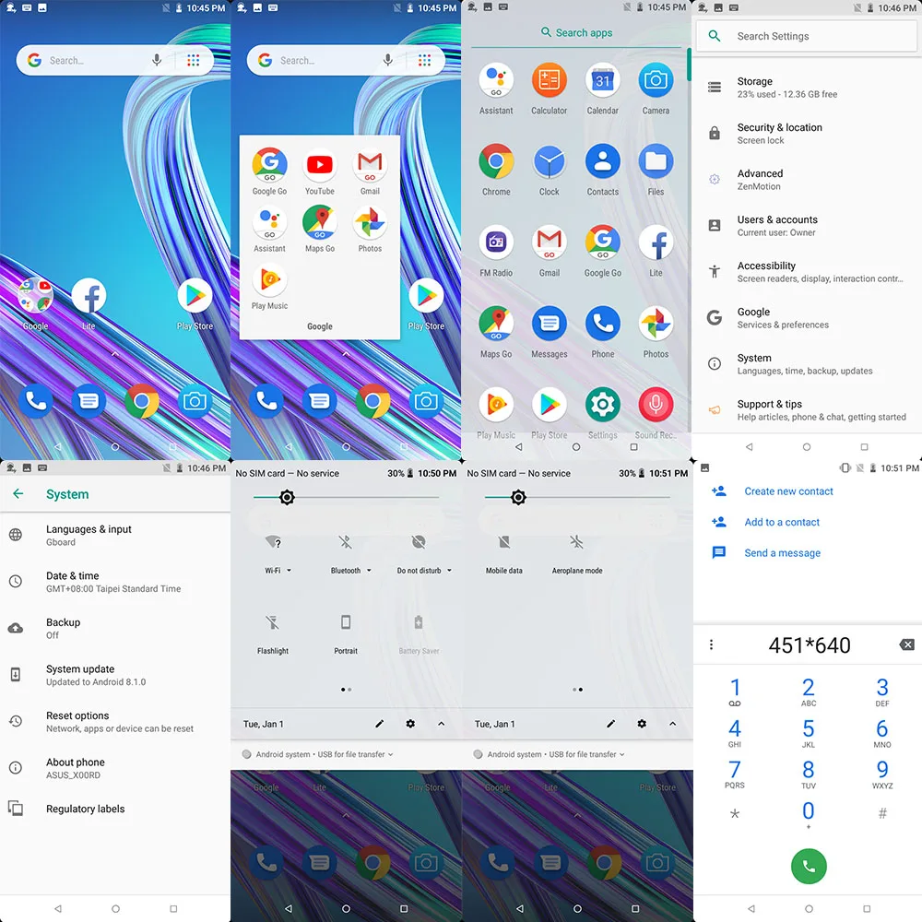The height and width of the screenshot is (922, 922).
Task: Expand the Wi-Fi dropdown arrow
Action: 289,571
